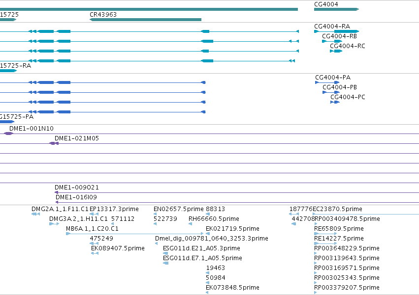This screenshot has width=419, height=295.
Task: Select the 522739 feature
Action: pos(155,224)
